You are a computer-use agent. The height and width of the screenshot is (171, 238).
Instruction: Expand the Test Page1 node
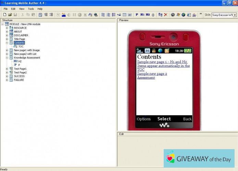[x=7, y=69]
